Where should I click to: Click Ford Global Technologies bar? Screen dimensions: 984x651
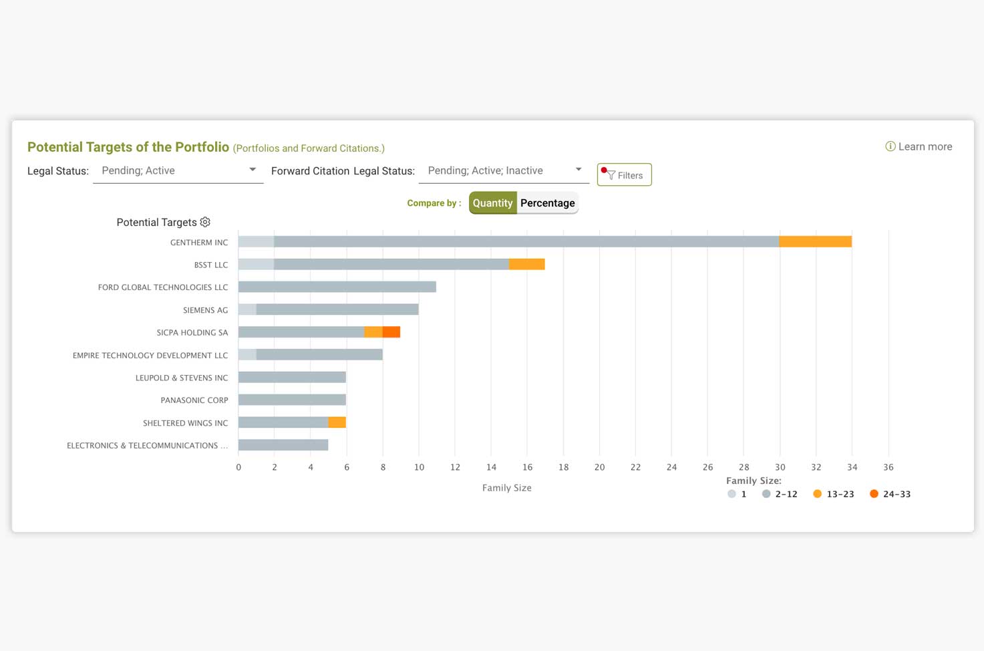tap(337, 287)
